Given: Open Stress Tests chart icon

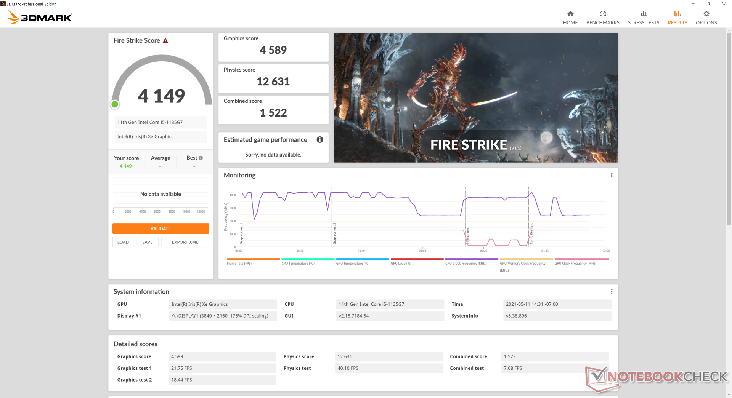Looking at the screenshot, I should click(x=643, y=14).
